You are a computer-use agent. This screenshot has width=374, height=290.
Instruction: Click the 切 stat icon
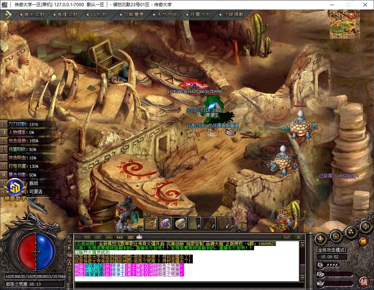click(x=4, y=124)
